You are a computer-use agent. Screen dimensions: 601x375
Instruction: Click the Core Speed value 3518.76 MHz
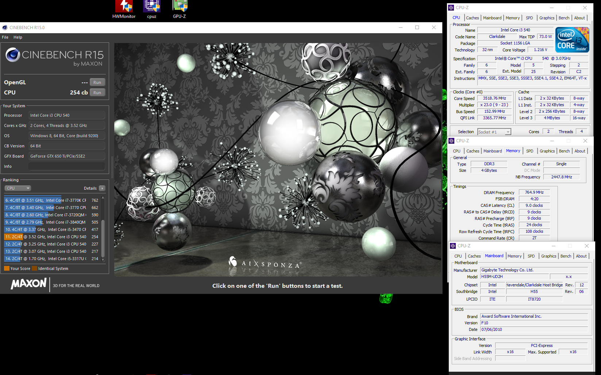(494, 98)
